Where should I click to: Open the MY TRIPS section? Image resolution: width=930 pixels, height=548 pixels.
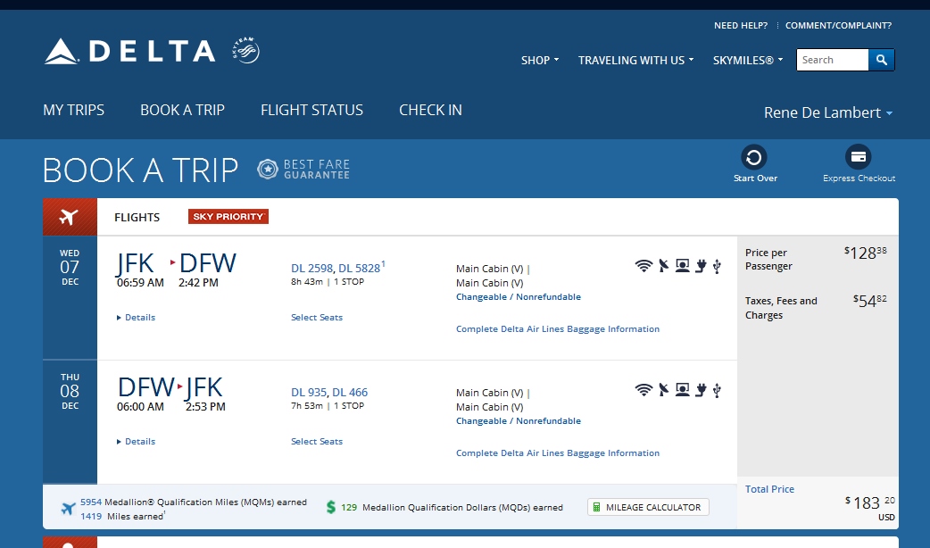pyautogui.click(x=73, y=110)
